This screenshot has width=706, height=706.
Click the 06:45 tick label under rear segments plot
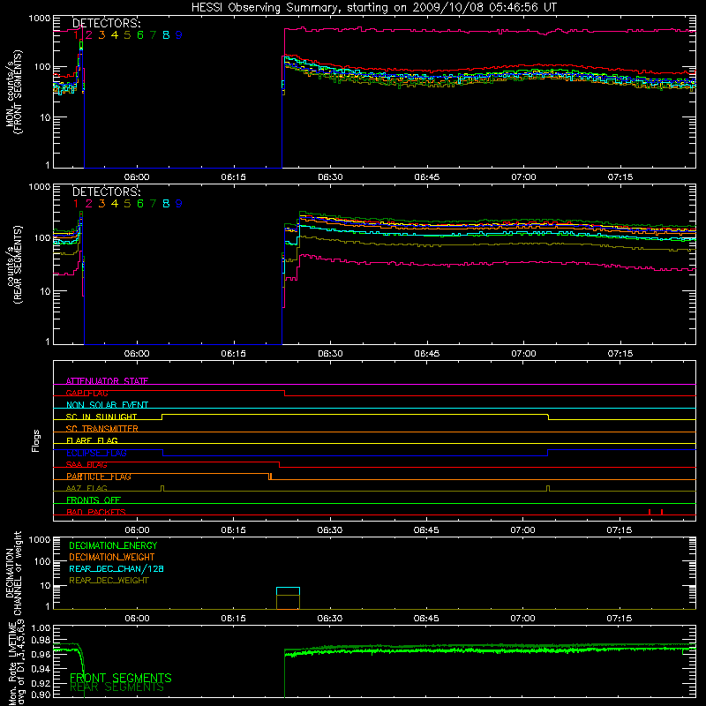[426, 354]
